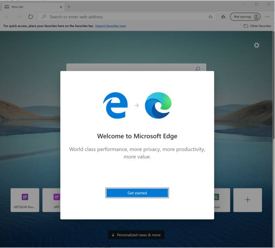The image size is (275, 248).
Task: Open Settings and more ellipsis menu
Action: [x=267, y=17]
